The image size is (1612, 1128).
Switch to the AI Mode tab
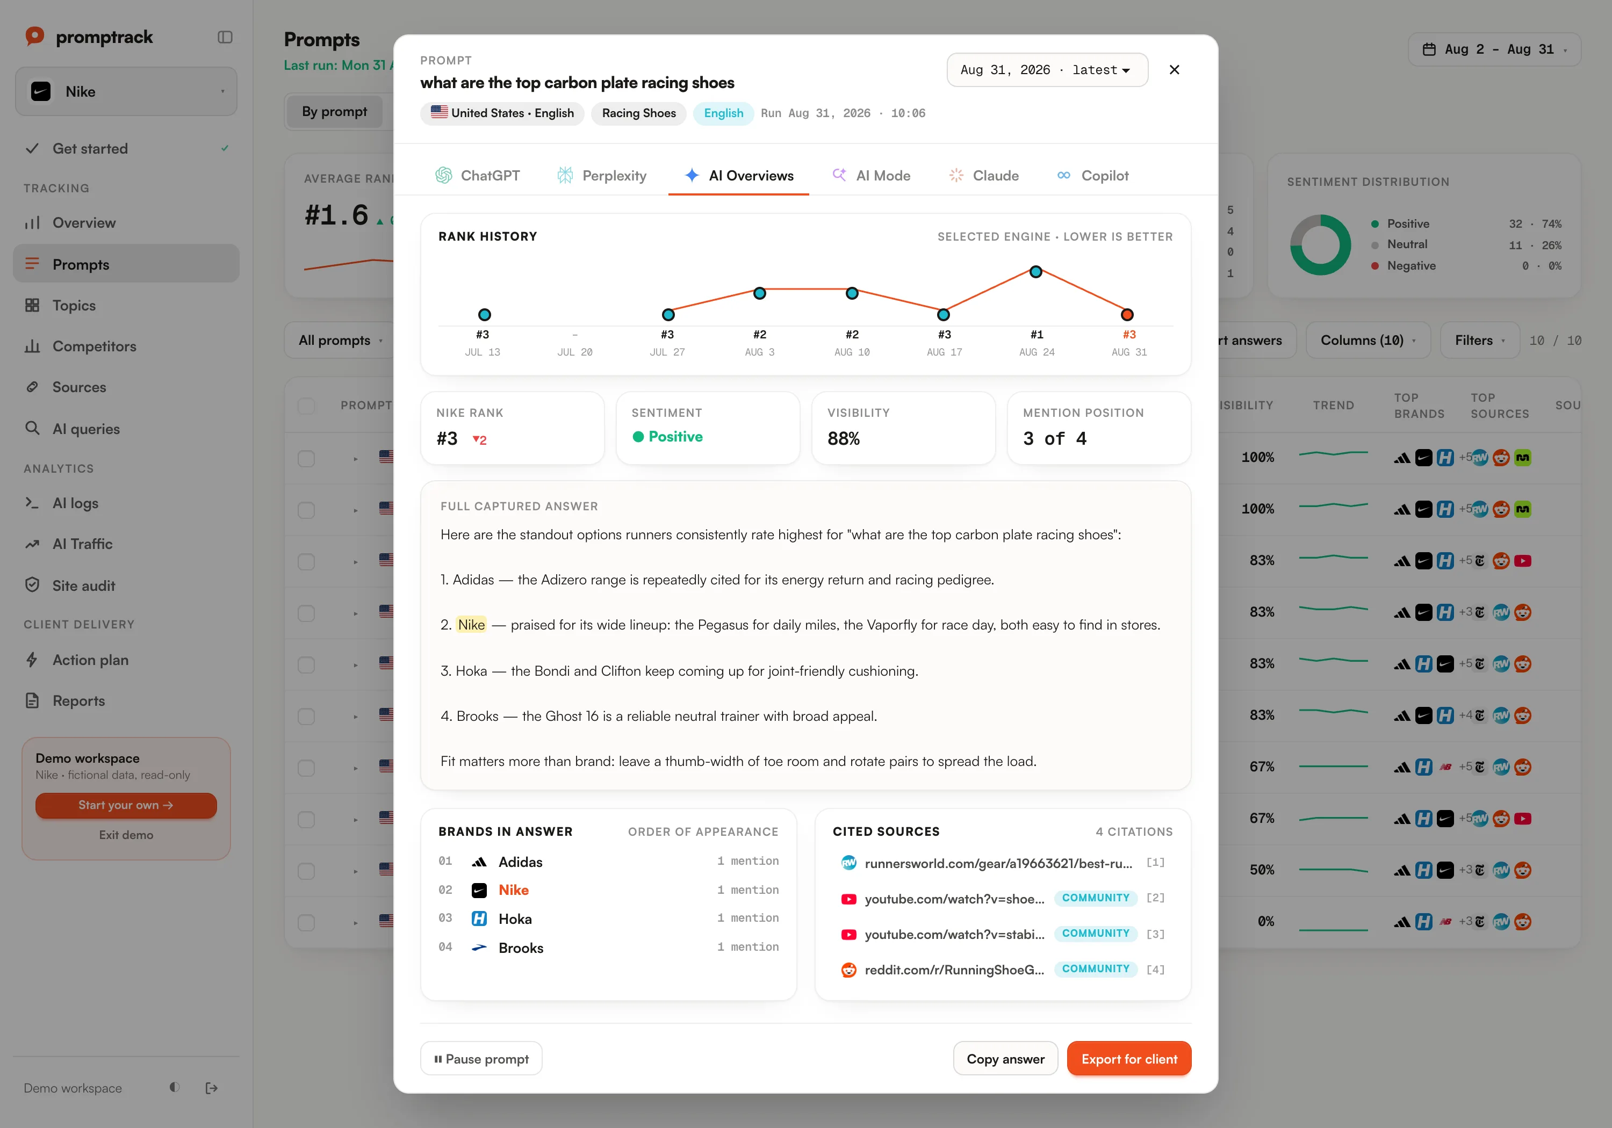coord(872,176)
